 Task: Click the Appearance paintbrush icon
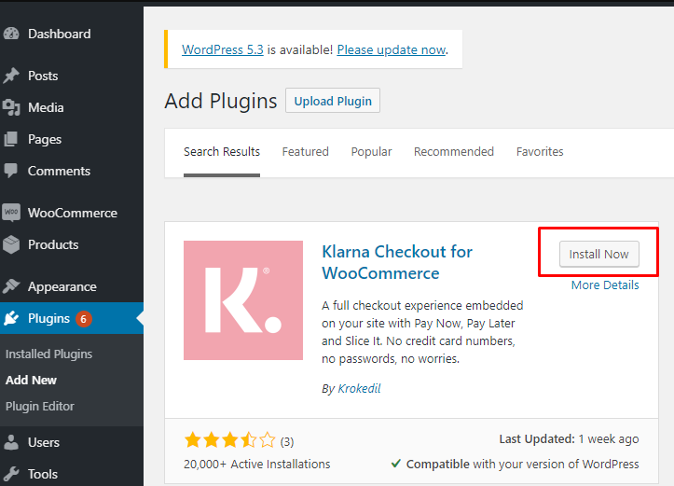[11, 287]
